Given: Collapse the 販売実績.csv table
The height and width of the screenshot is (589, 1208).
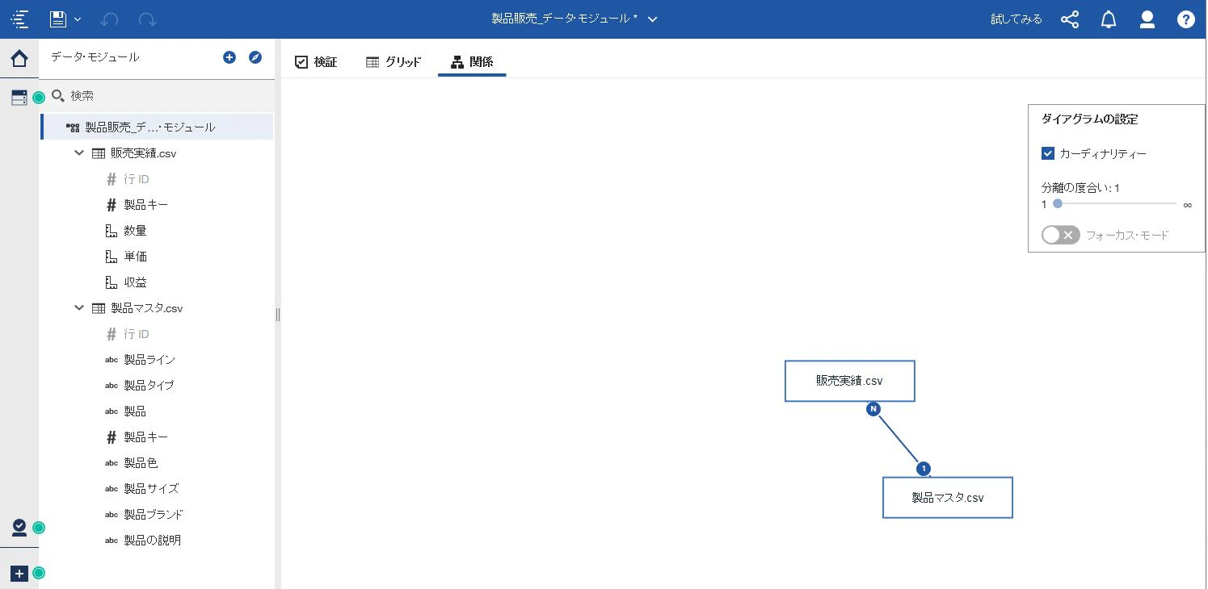Looking at the screenshot, I should (79, 152).
